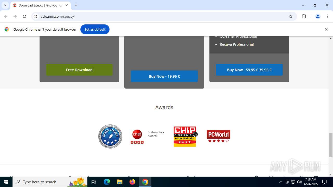This screenshot has width=333, height=187.
Task: Click the PCWorld four-star award logo
Action: tap(219, 136)
